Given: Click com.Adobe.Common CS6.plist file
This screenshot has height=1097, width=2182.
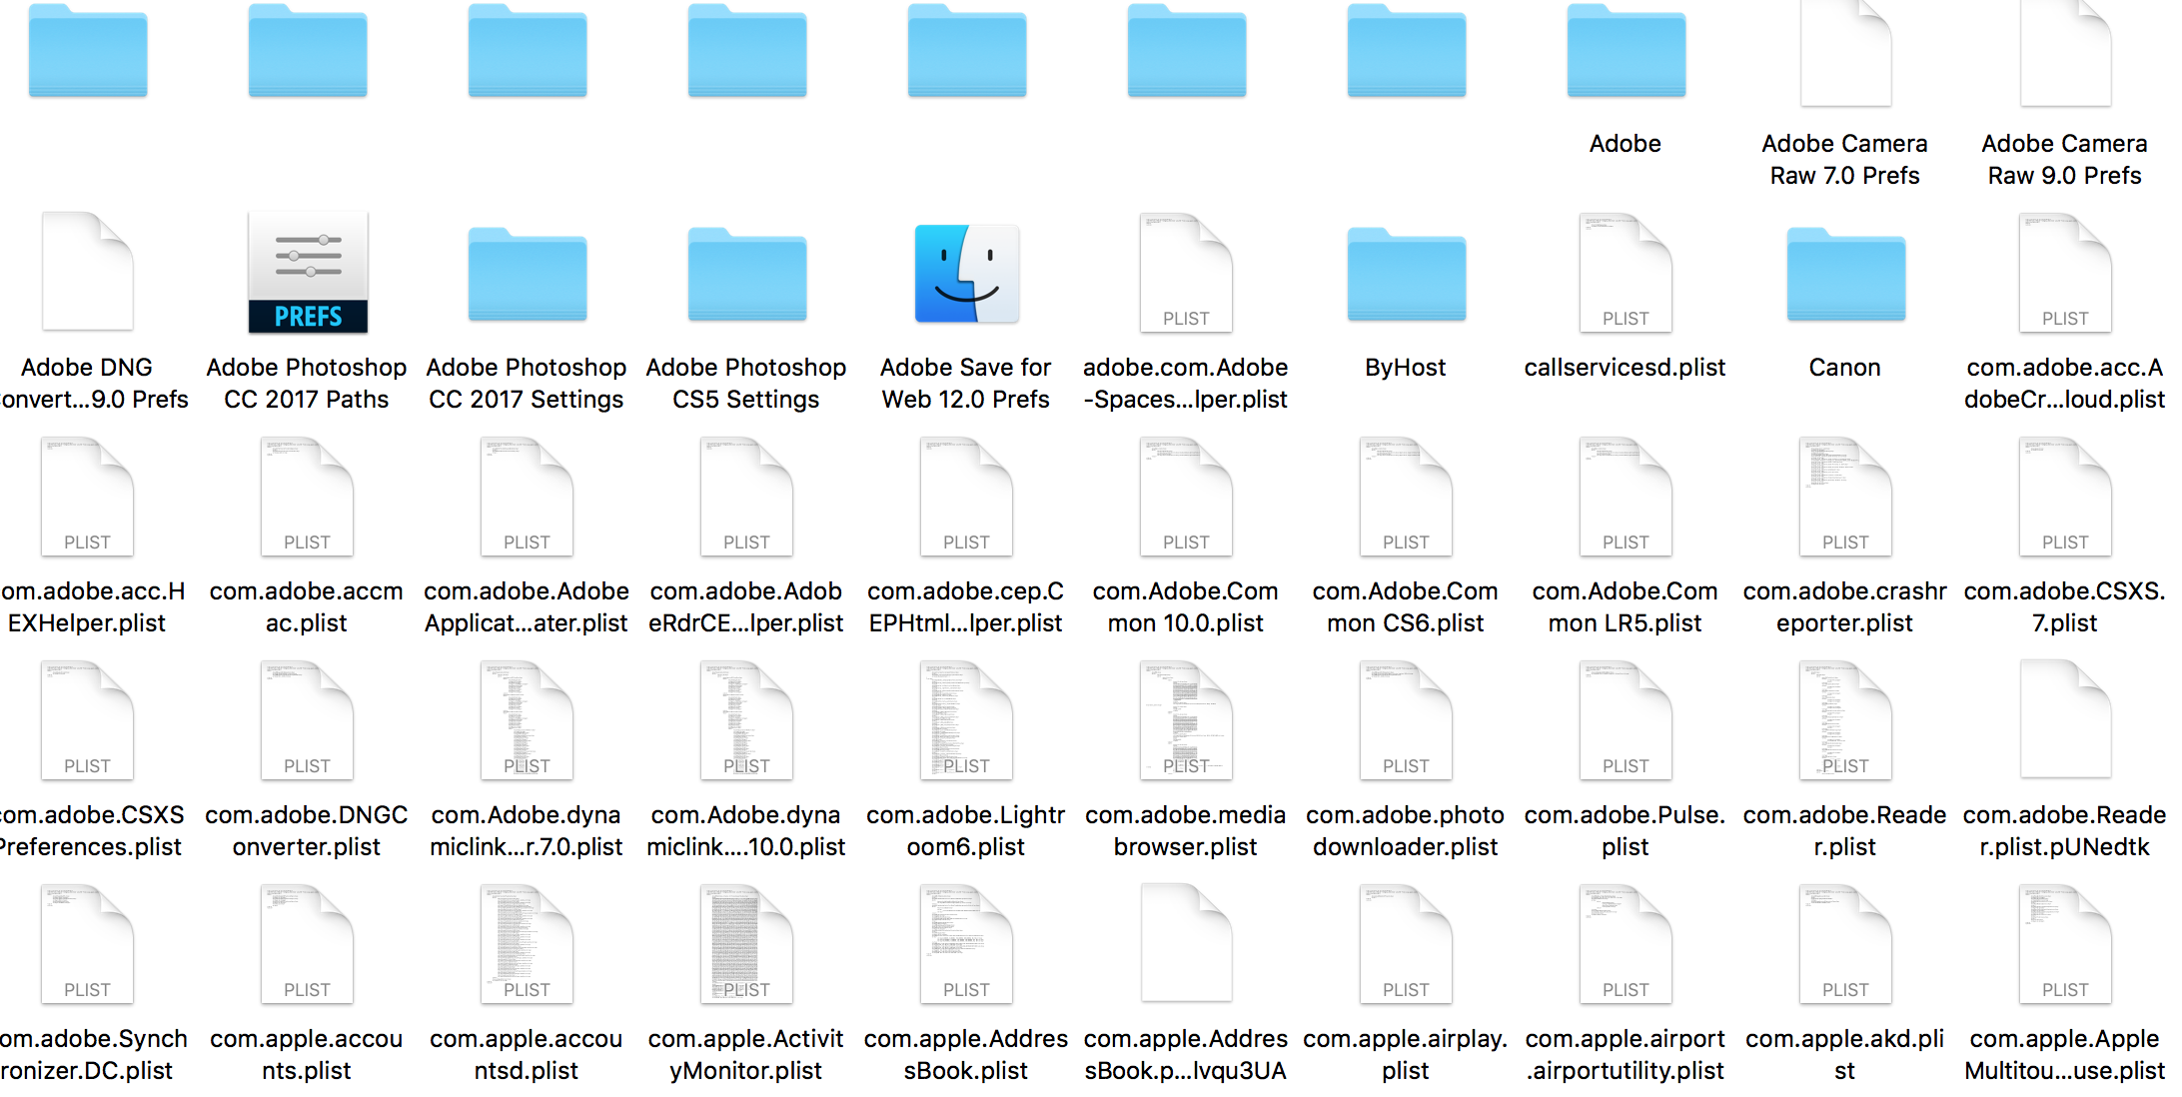Looking at the screenshot, I should click(1406, 498).
